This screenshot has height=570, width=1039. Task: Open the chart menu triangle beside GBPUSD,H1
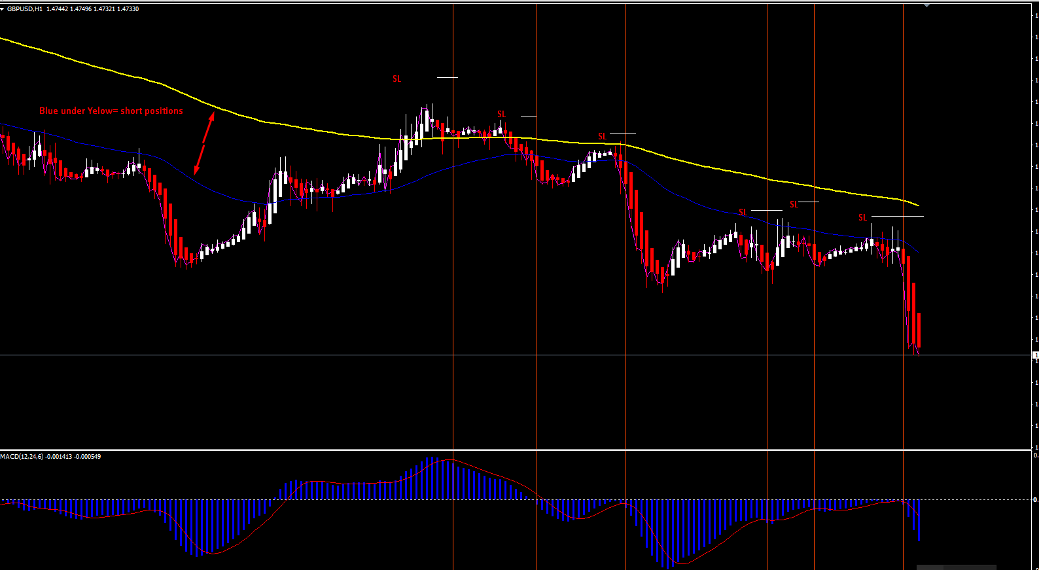pyautogui.click(x=3, y=9)
